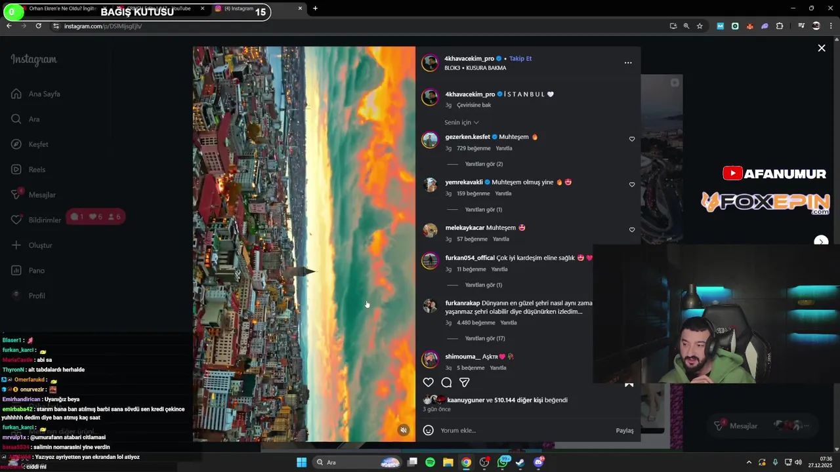Image resolution: width=840 pixels, height=472 pixels.
Task: Click the Instagram logo in sidebar
Action: click(33, 60)
